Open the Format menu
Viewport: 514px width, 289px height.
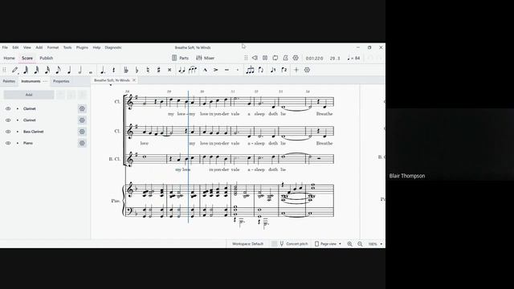pos(53,47)
